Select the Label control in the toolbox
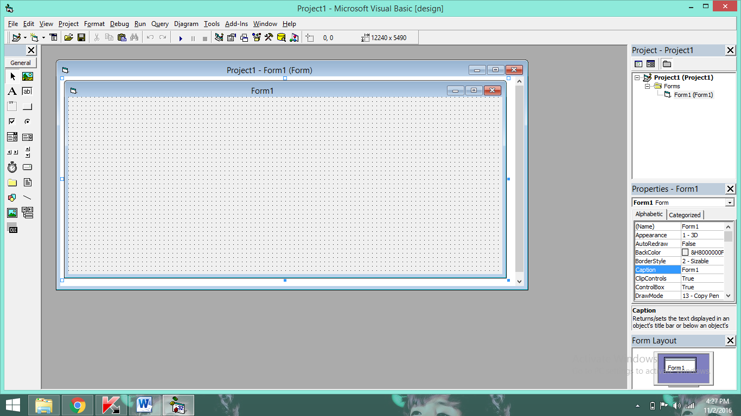Screen dimensions: 741x416 [12, 92]
